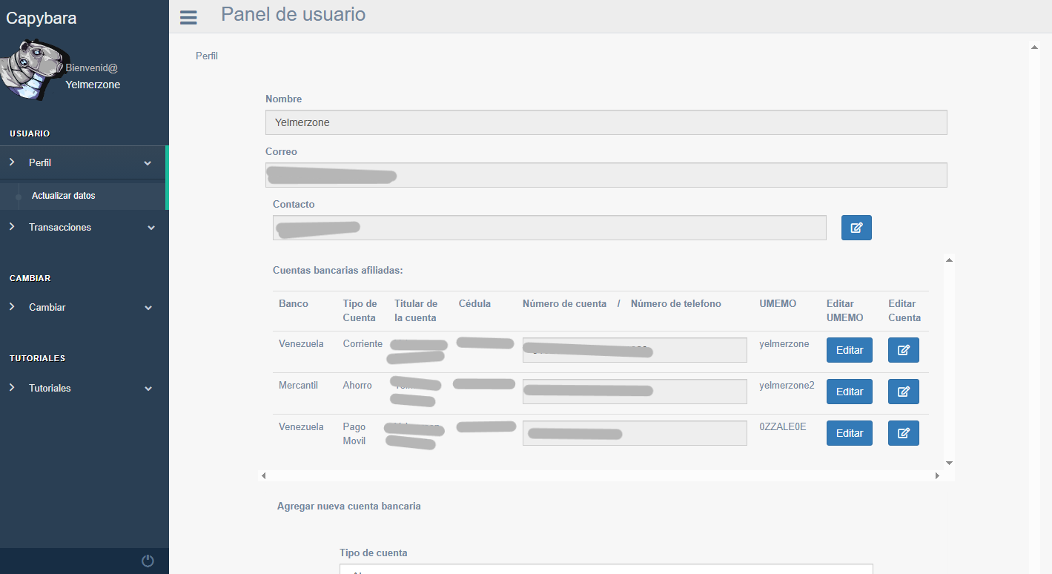Click the Editar UMEMO column header
The width and height of the screenshot is (1052, 574).
click(845, 311)
